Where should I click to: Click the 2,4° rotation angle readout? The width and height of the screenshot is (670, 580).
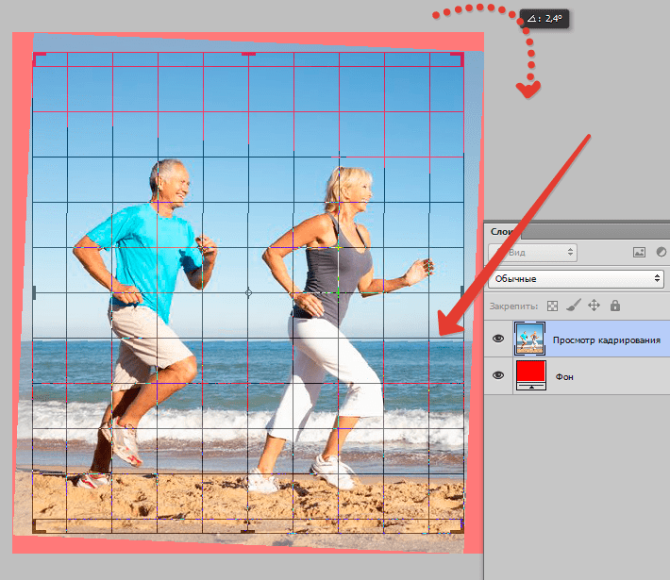pyautogui.click(x=544, y=18)
